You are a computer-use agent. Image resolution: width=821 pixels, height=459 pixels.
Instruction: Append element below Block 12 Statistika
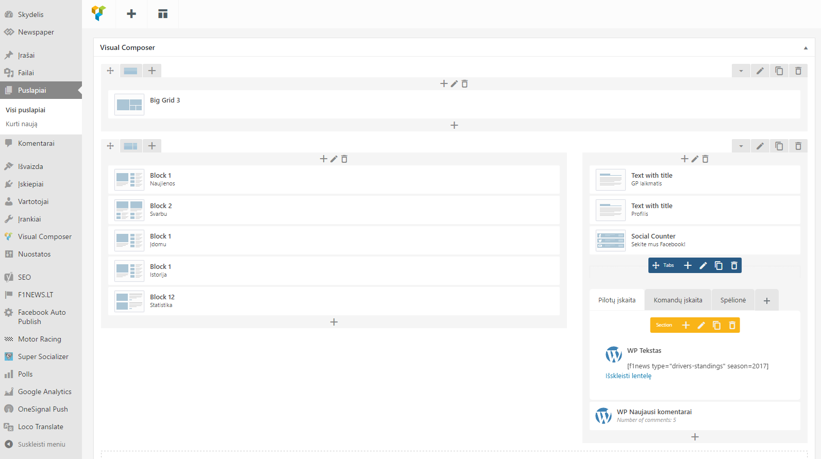click(x=334, y=322)
